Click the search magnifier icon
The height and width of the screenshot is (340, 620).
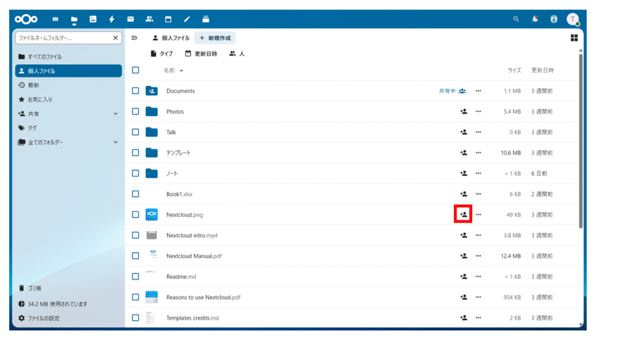point(516,19)
